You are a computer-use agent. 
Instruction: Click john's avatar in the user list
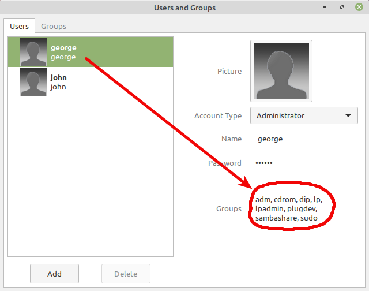33,82
